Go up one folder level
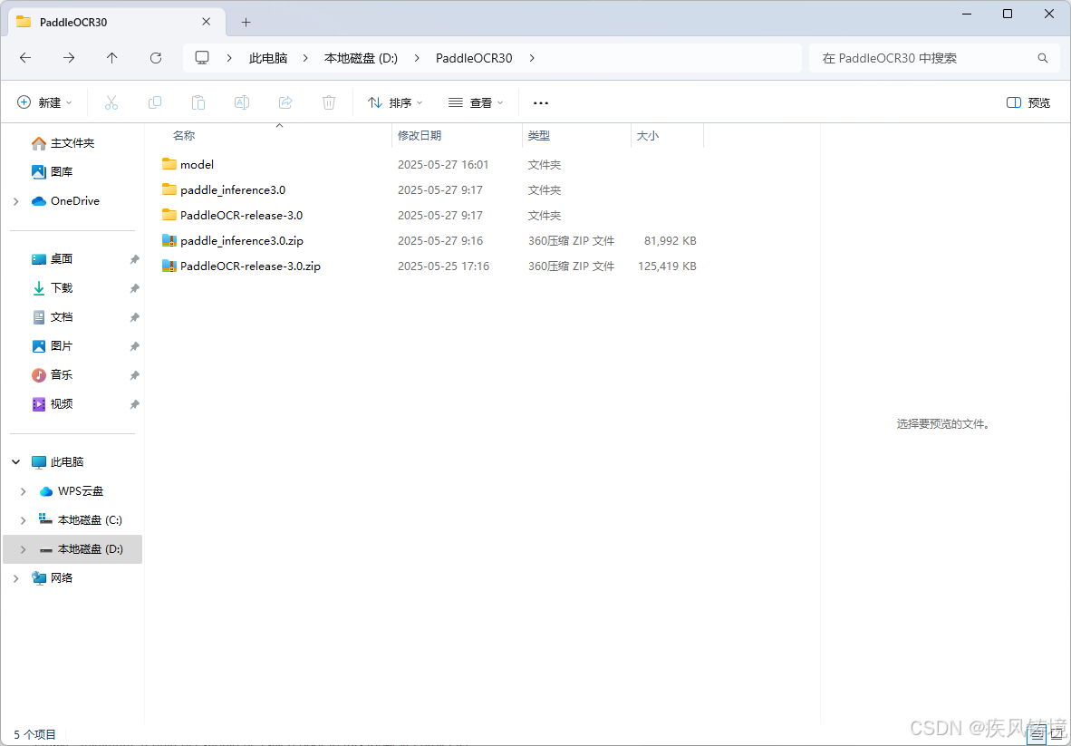 pos(112,58)
